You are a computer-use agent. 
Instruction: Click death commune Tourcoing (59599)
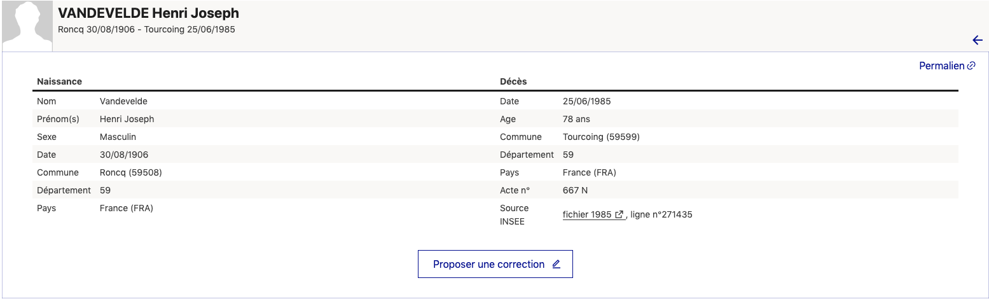(601, 137)
